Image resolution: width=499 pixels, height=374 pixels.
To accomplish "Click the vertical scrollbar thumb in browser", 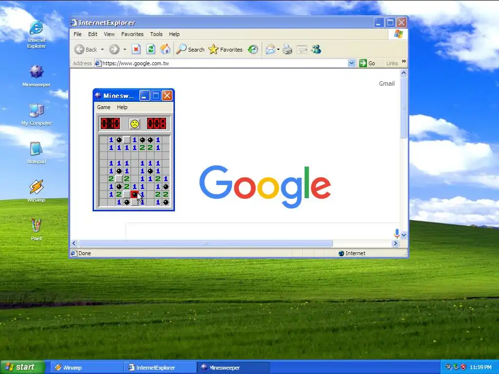I will pos(403,108).
